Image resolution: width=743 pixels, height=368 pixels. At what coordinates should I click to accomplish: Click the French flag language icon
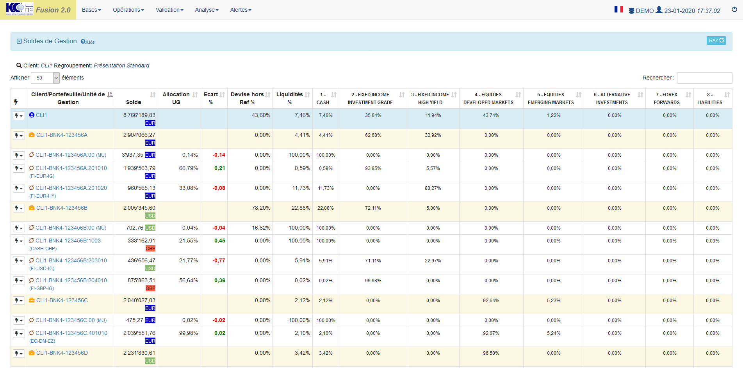pyautogui.click(x=618, y=9)
